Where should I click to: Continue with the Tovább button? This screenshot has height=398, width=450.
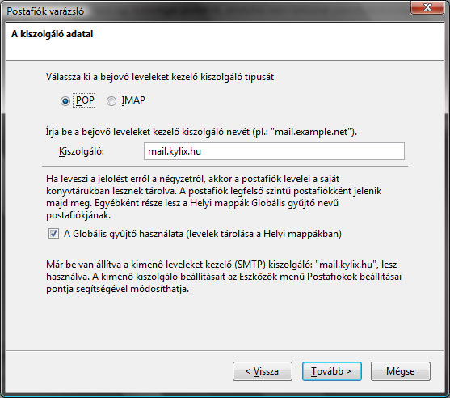point(331,371)
